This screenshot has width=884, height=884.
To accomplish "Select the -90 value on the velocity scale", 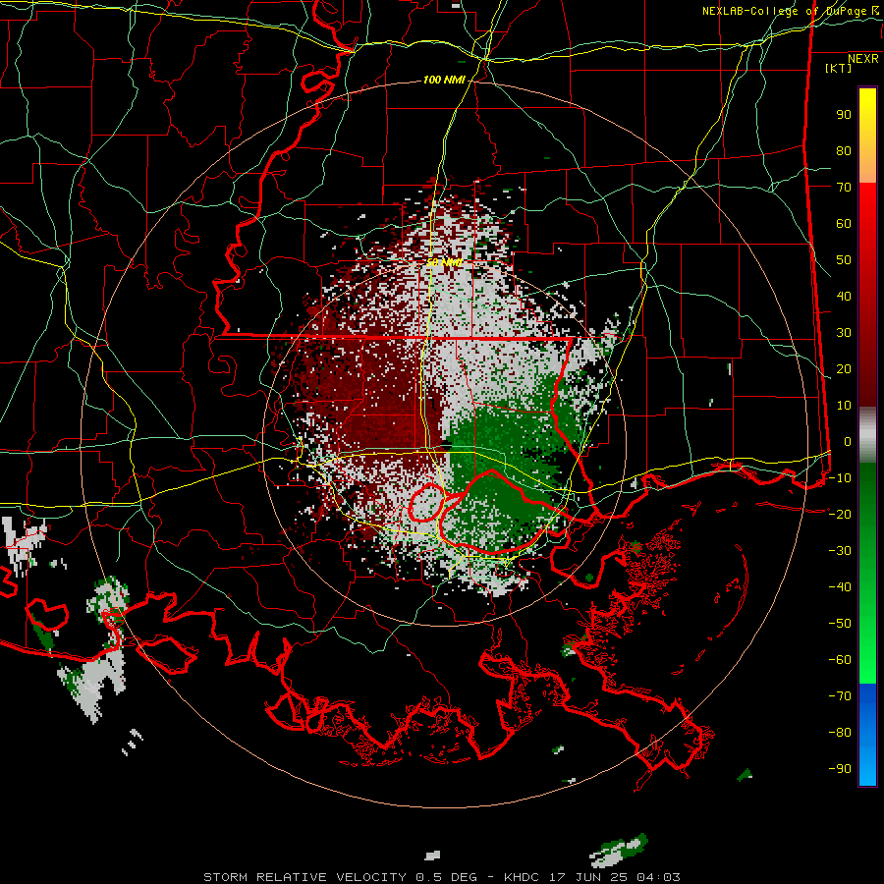I will [840, 769].
